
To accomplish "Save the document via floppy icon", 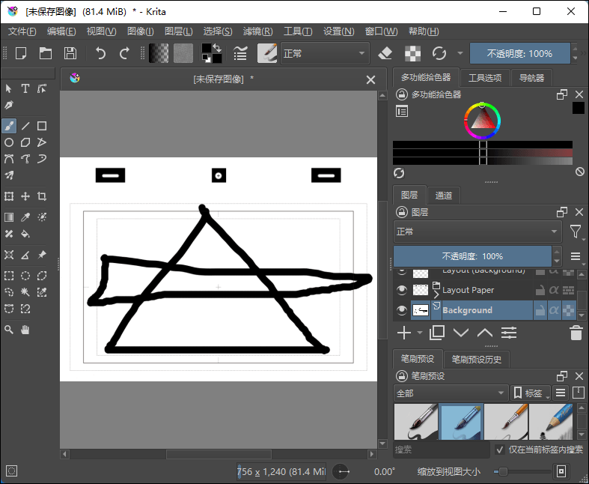I will [x=70, y=53].
